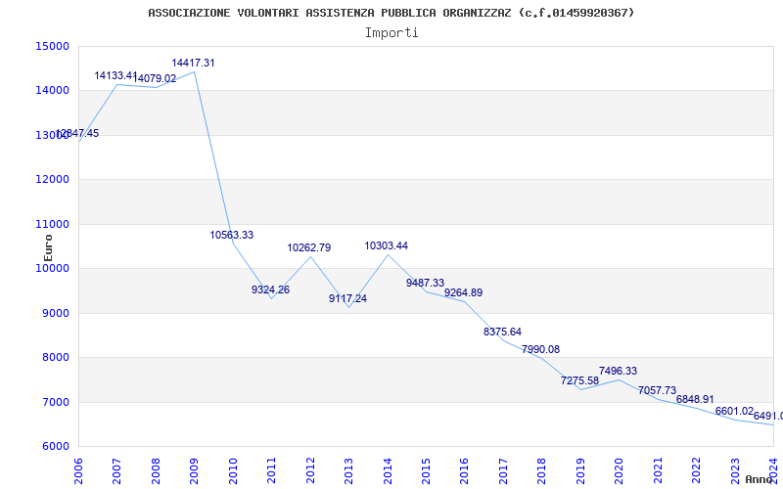Click the 9324.26 value label
The image size is (783, 489).
tap(271, 289)
